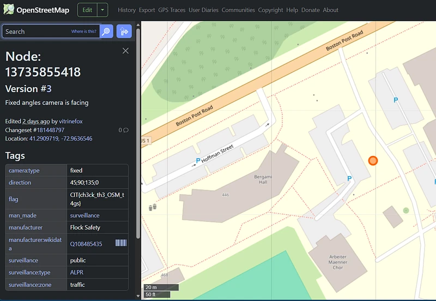Click the surveillance:type tag key
Image resolution: width=436 pixels, height=301 pixels.
click(x=29, y=272)
